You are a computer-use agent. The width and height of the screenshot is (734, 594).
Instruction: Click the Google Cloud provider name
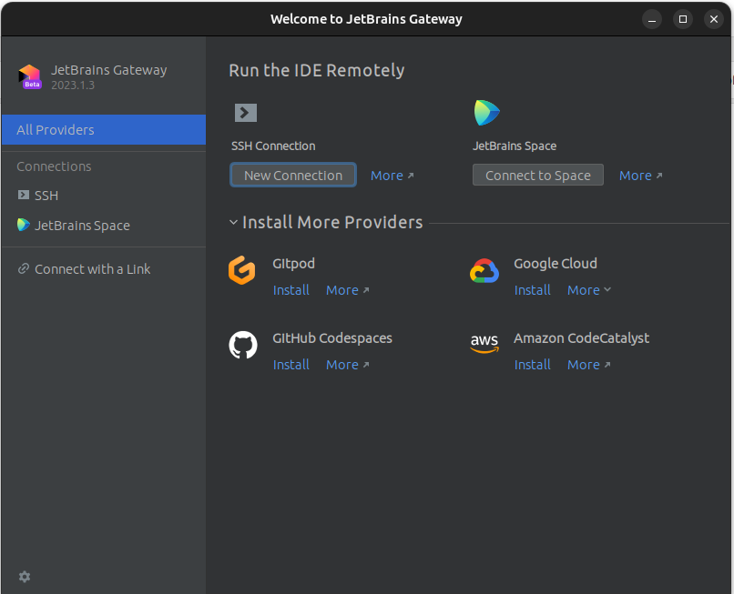[556, 263]
